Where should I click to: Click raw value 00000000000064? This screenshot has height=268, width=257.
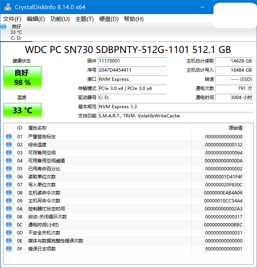tap(224, 152)
